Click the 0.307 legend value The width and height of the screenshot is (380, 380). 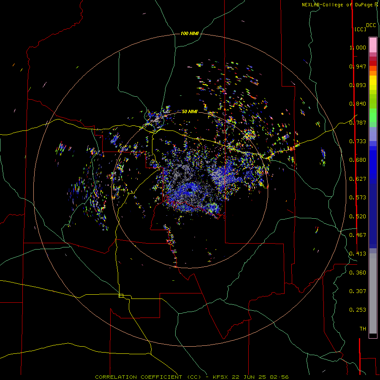pos(358,291)
